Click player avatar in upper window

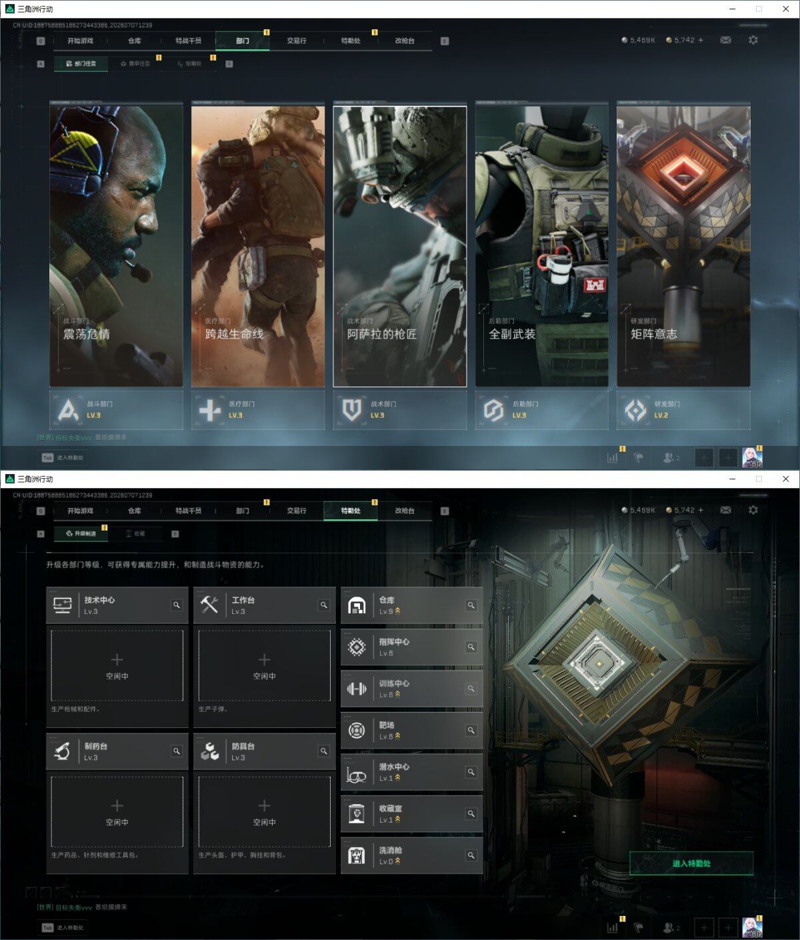click(753, 457)
